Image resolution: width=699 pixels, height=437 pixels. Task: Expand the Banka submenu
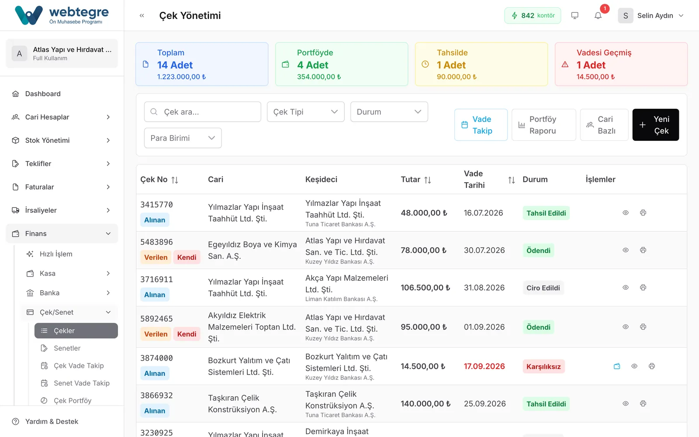[69, 293]
